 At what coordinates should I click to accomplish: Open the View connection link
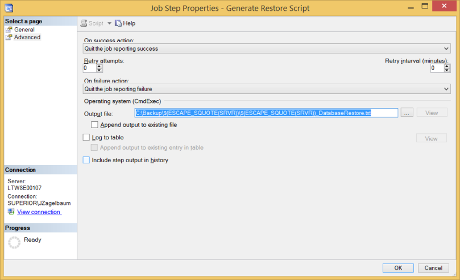coord(39,212)
